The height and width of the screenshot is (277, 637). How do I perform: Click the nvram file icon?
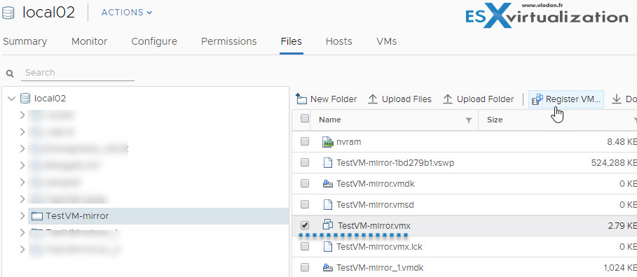point(327,142)
